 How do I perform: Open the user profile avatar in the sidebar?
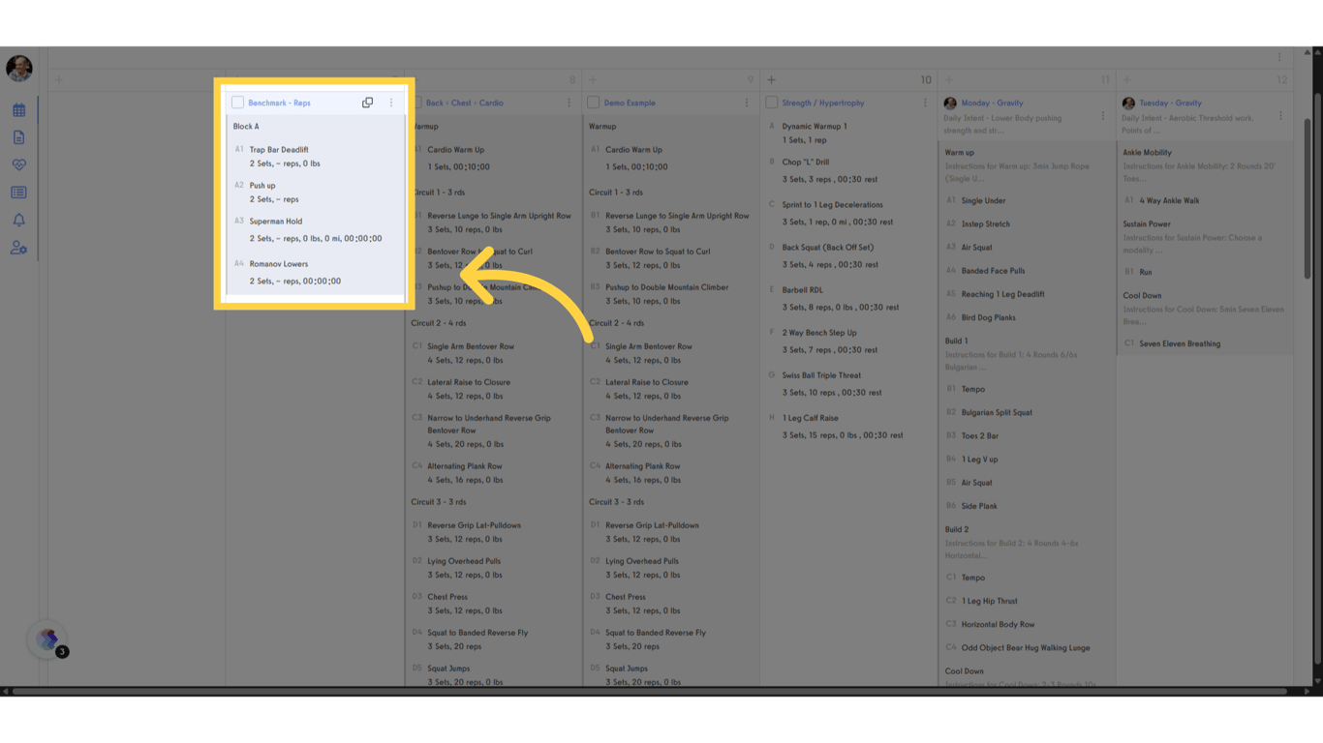(19, 68)
